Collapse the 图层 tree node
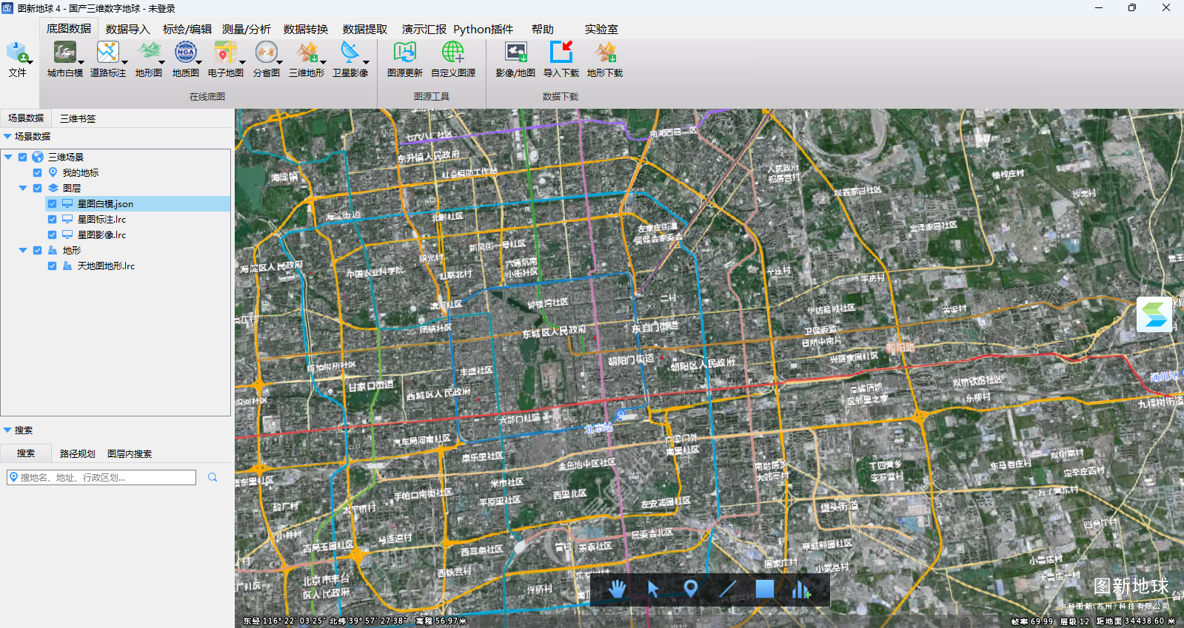The height and width of the screenshot is (628, 1184). coord(23,189)
